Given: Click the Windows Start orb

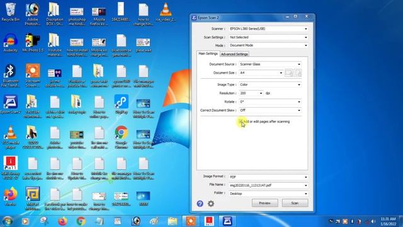Looking at the screenshot, I should point(8,221).
